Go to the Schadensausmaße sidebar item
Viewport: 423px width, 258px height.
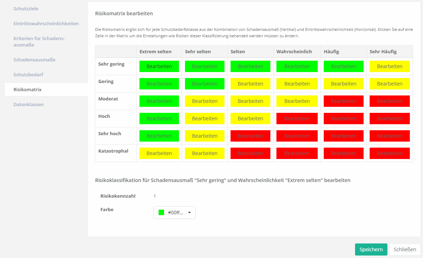[x=34, y=60]
